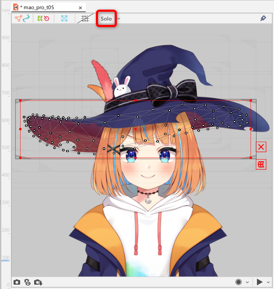Close the mao_pro_t05 tab
Screen dimensions: 274x289
tap(80, 7)
